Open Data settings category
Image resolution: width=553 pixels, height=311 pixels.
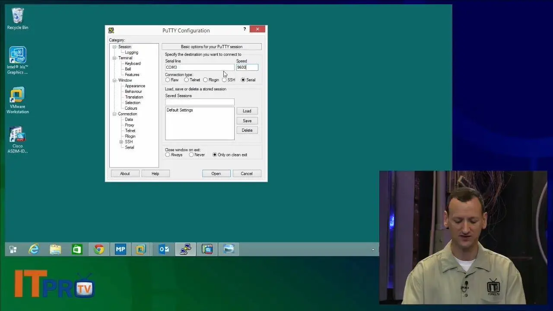pos(129,120)
